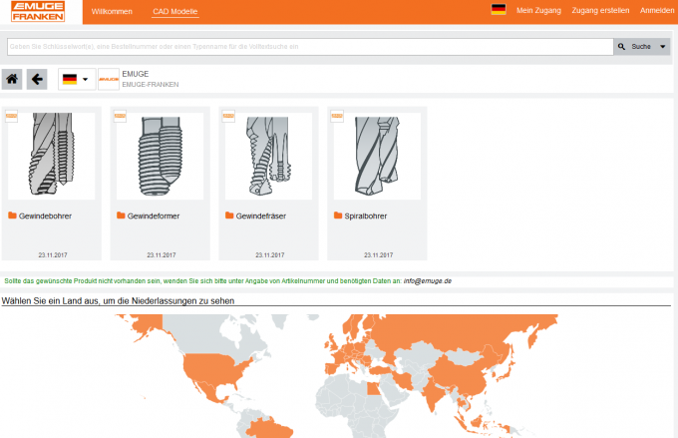Open the country flag language dropdown
Viewport: 678px width, 438px height.
(76, 79)
